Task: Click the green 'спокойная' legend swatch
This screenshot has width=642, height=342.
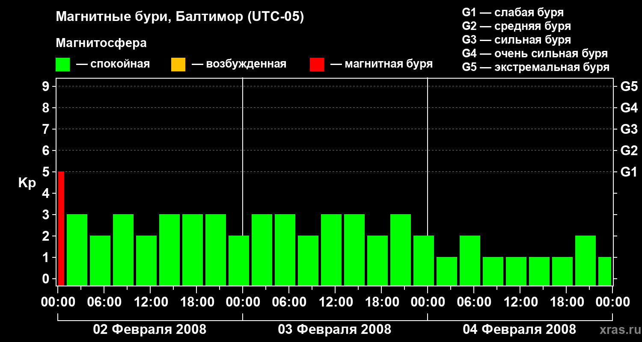Action: 63,65
